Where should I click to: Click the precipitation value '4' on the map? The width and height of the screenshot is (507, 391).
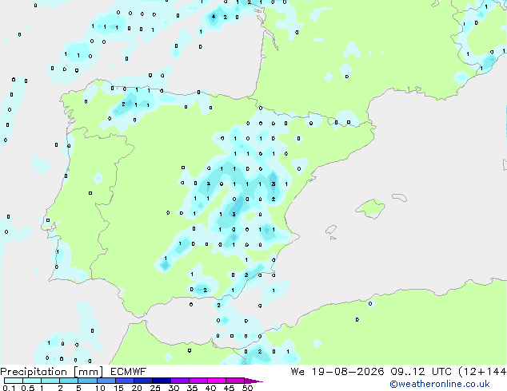[214, 17]
